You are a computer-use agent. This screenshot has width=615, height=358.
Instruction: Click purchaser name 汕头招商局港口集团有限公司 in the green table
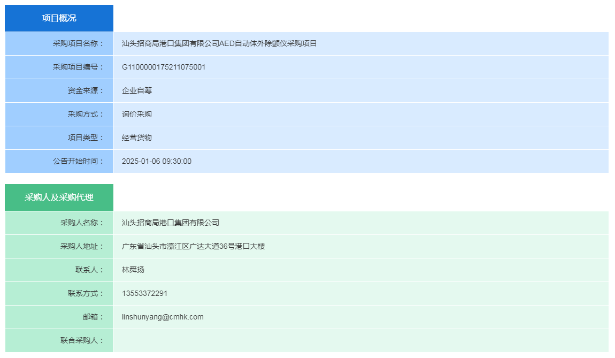(x=171, y=223)
